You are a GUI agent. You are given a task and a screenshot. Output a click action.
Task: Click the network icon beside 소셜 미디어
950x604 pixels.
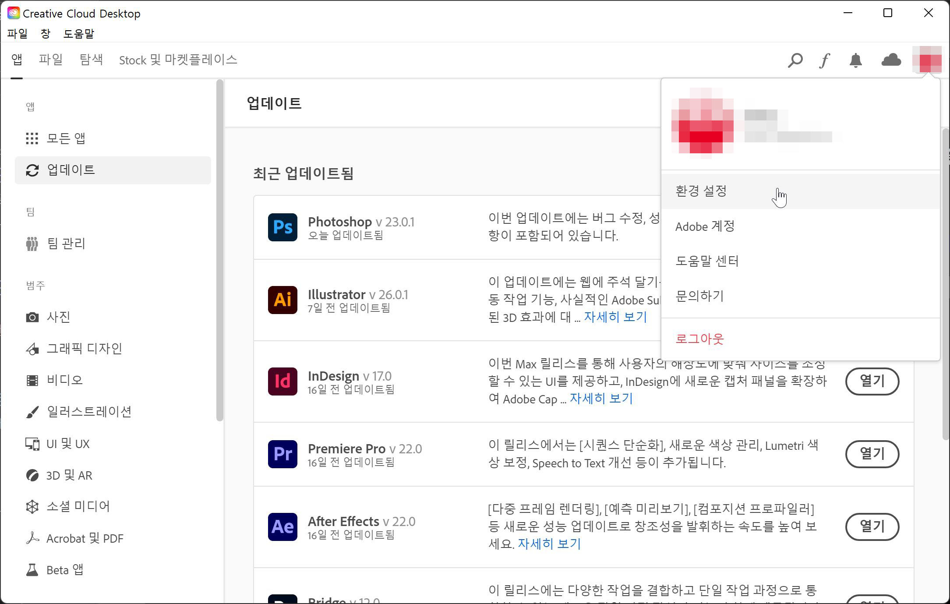coord(32,507)
